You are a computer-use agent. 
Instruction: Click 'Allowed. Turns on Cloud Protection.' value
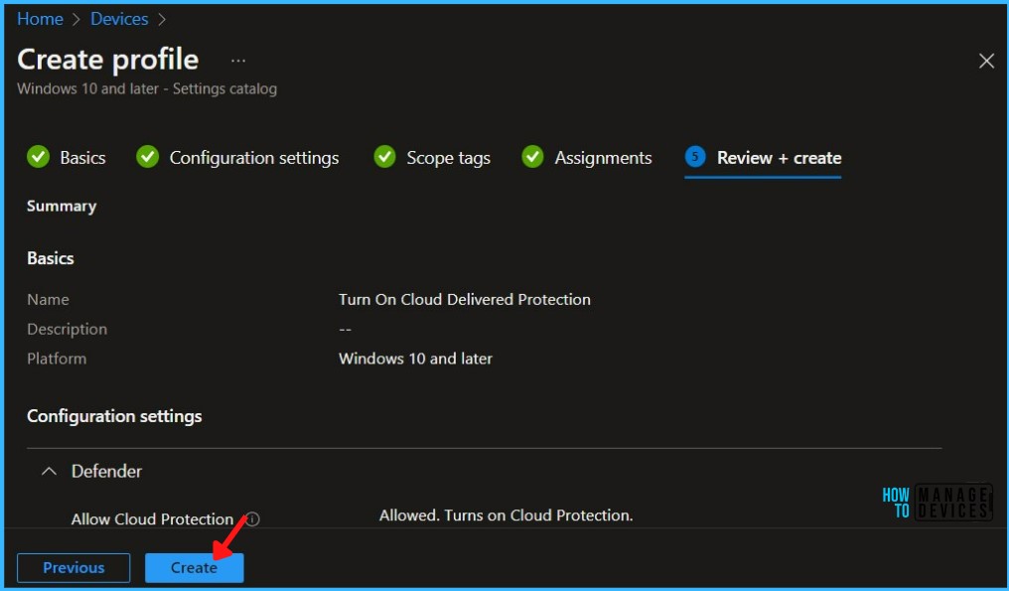[x=506, y=516]
